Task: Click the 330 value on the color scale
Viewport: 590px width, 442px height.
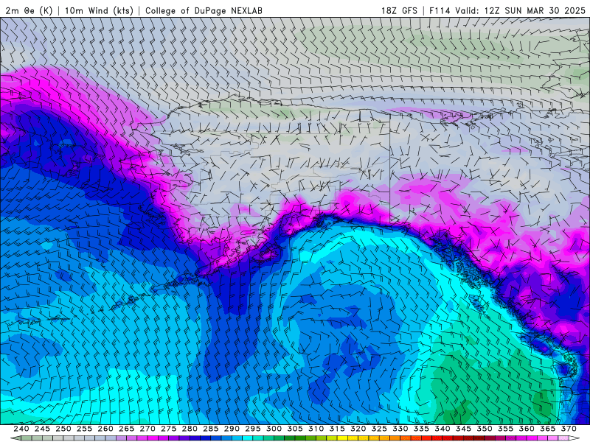Action: click(x=400, y=429)
